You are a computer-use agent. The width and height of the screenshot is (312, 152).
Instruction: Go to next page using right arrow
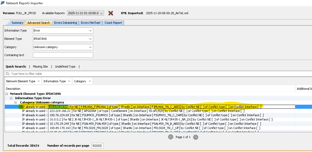(196, 137)
